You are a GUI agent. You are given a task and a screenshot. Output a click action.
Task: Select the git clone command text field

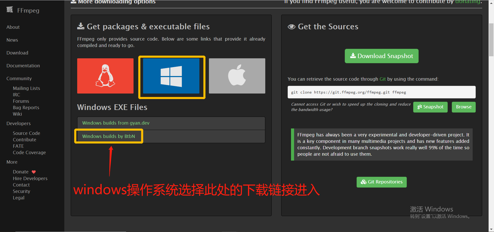click(x=381, y=92)
